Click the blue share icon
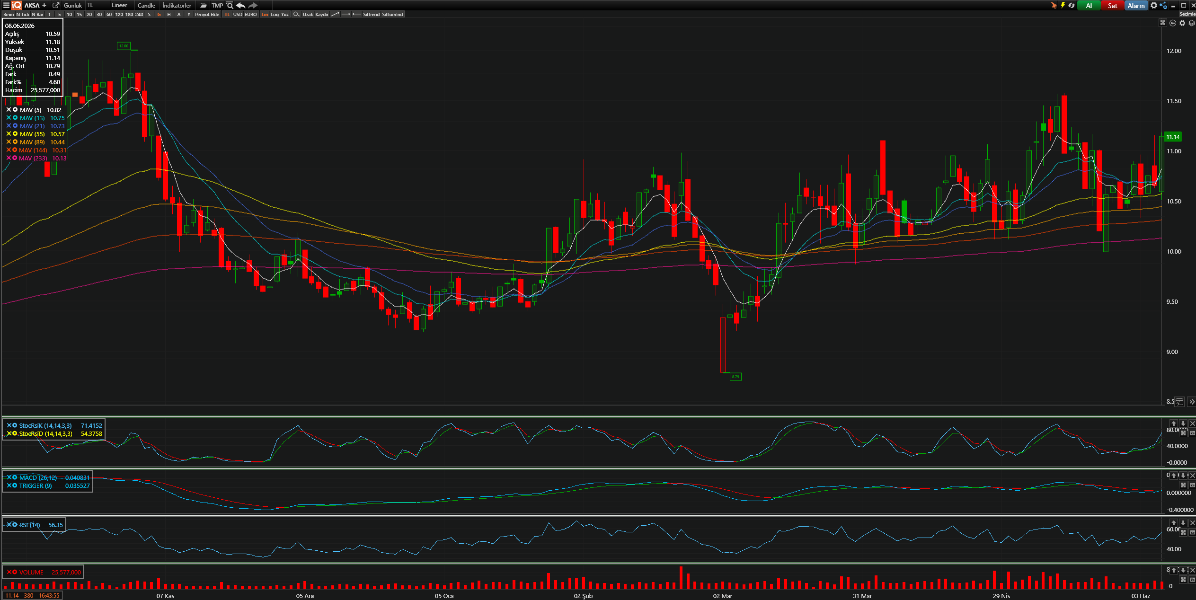 point(1163,6)
